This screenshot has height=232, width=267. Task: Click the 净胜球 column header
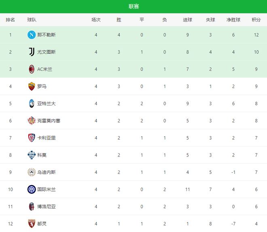(233, 20)
